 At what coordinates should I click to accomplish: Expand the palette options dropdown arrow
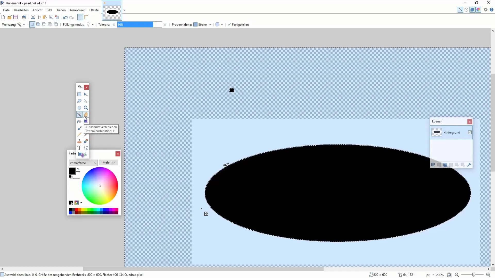click(x=81, y=203)
